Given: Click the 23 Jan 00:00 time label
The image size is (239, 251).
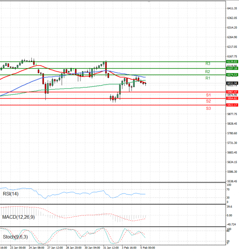Looking at the screenshot, I should tap(18, 248).
